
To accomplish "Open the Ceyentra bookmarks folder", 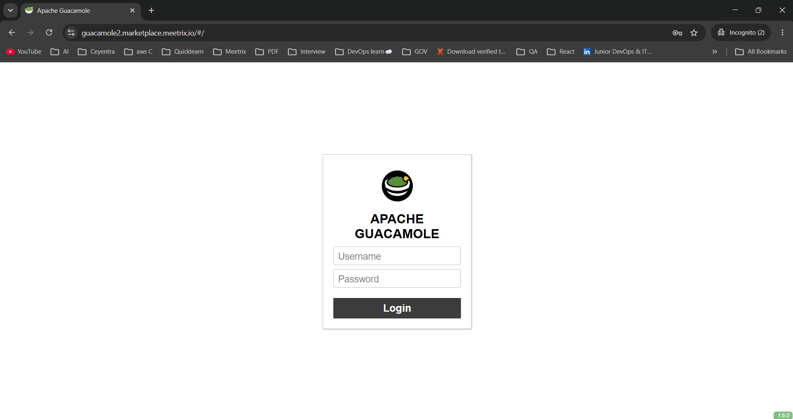I will (96, 52).
